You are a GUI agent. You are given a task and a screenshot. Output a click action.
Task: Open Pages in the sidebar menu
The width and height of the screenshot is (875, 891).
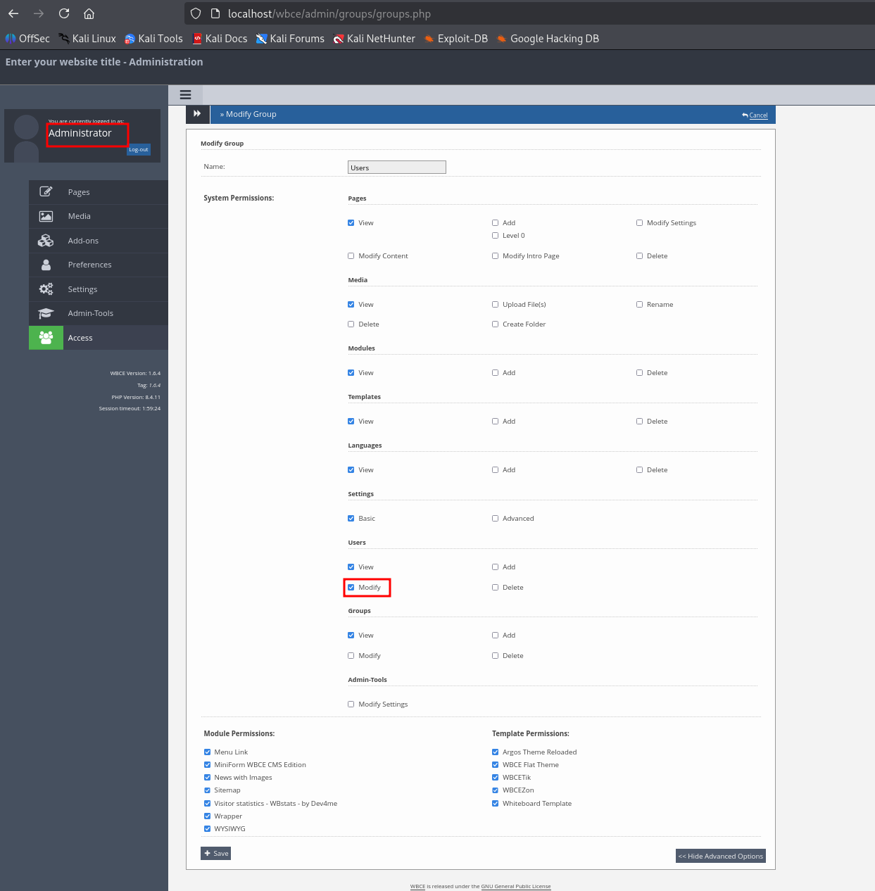99,192
